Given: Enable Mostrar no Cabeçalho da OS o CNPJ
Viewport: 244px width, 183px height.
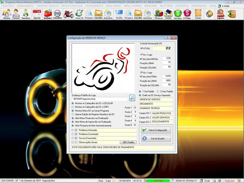Looking at the screenshot, I should [x=73, y=107].
